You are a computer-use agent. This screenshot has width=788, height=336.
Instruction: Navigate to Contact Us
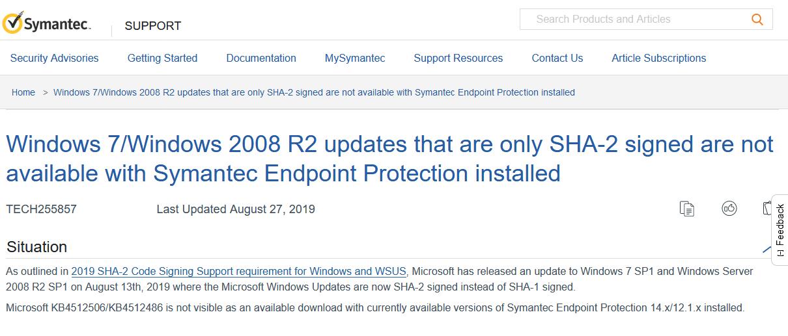(x=557, y=58)
